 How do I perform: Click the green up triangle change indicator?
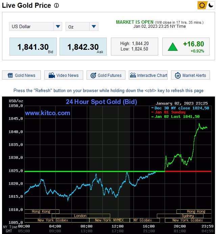click(x=173, y=47)
